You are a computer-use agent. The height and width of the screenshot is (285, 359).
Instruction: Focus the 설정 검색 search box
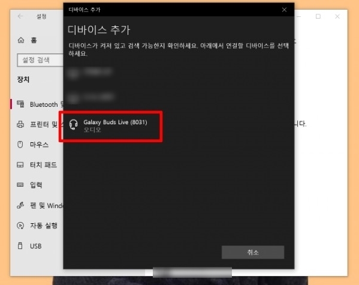(40, 61)
